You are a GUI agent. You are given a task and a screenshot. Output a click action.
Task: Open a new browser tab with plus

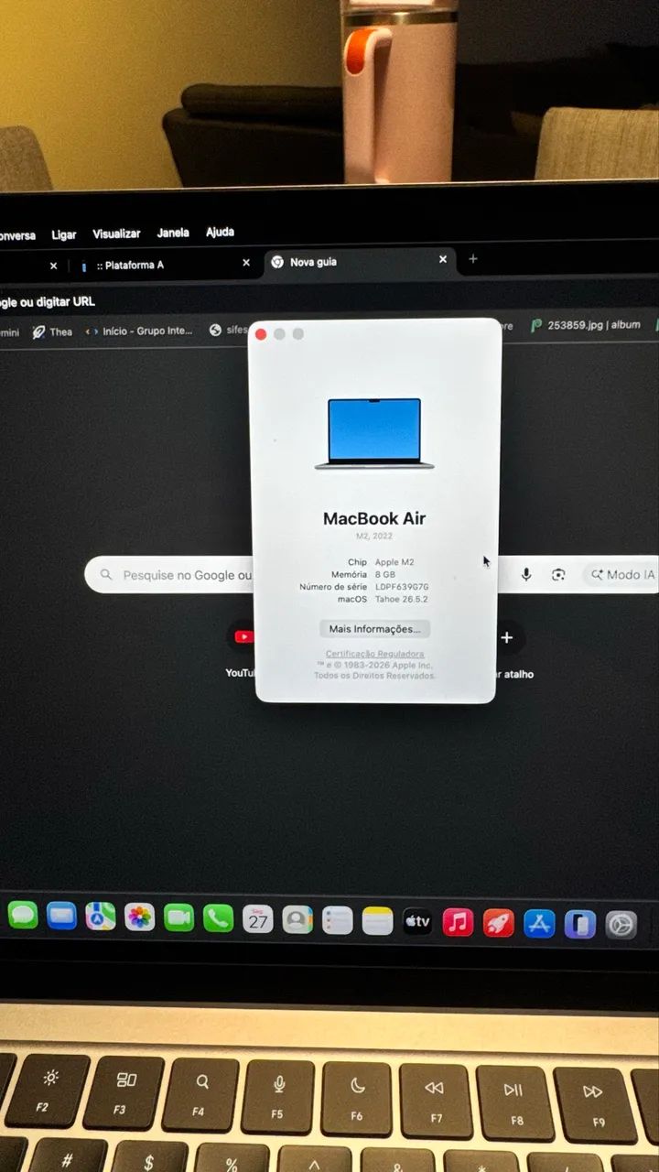[473, 259]
